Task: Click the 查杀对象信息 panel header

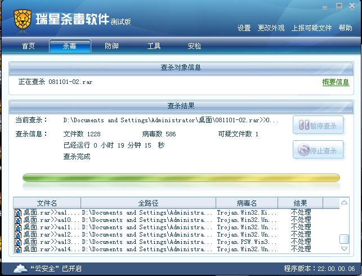Action: [181, 68]
